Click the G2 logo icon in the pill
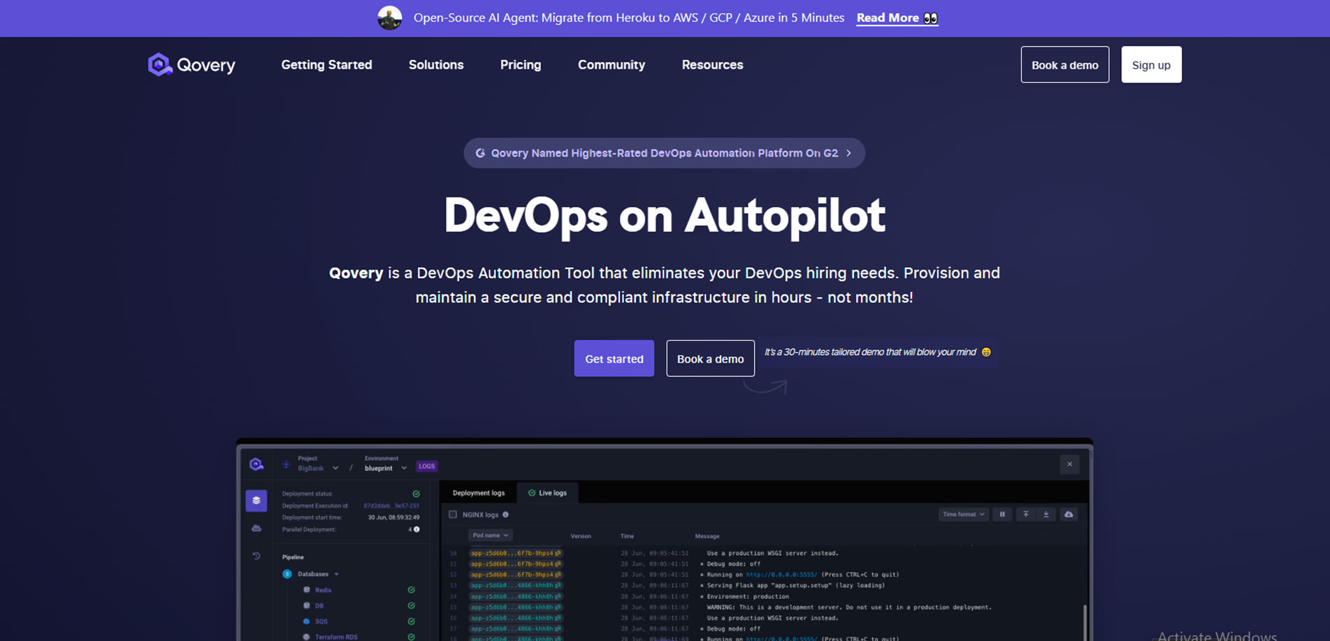Image resolution: width=1330 pixels, height=641 pixels. (480, 153)
